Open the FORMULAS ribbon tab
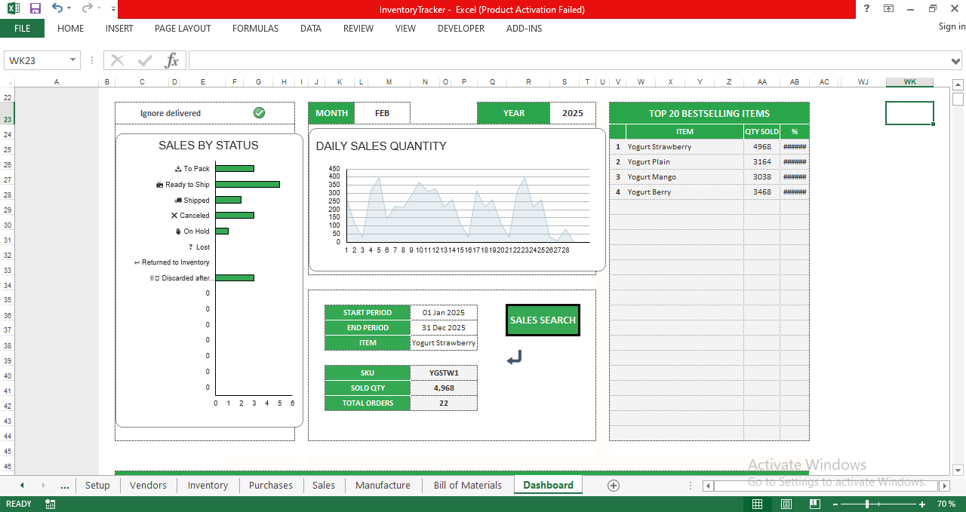Image resolution: width=966 pixels, height=512 pixels. click(x=255, y=29)
